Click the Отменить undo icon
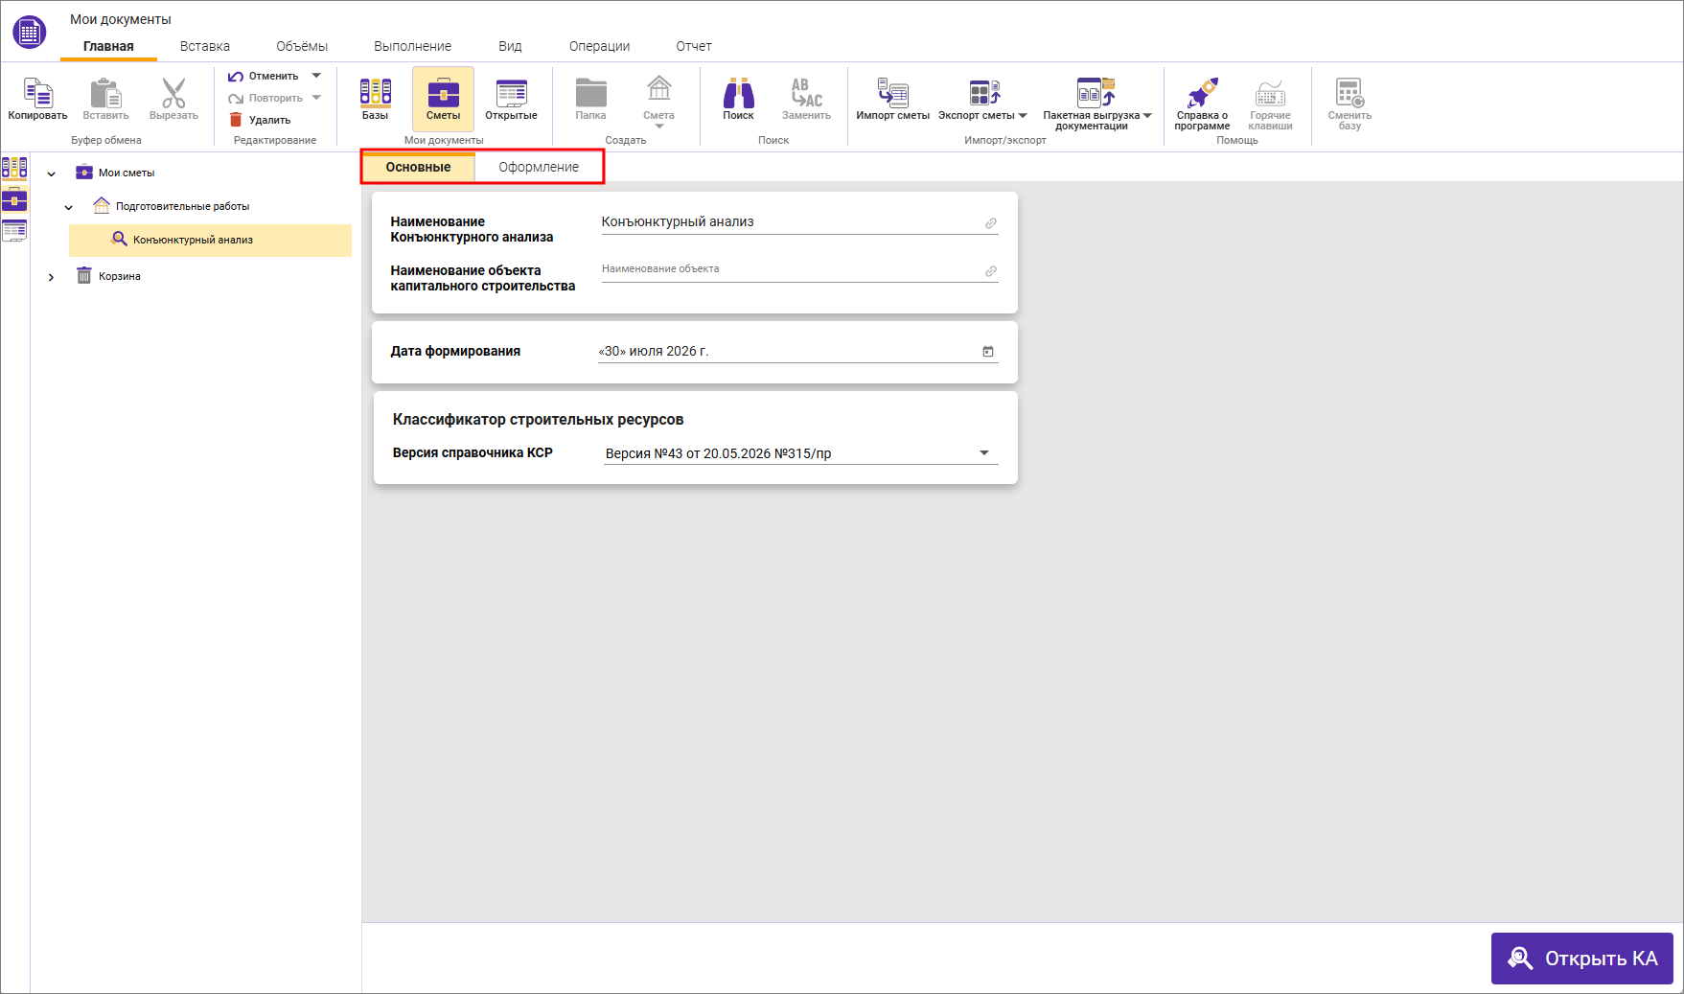The height and width of the screenshot is (994, 1684). (x=236, y=77)
